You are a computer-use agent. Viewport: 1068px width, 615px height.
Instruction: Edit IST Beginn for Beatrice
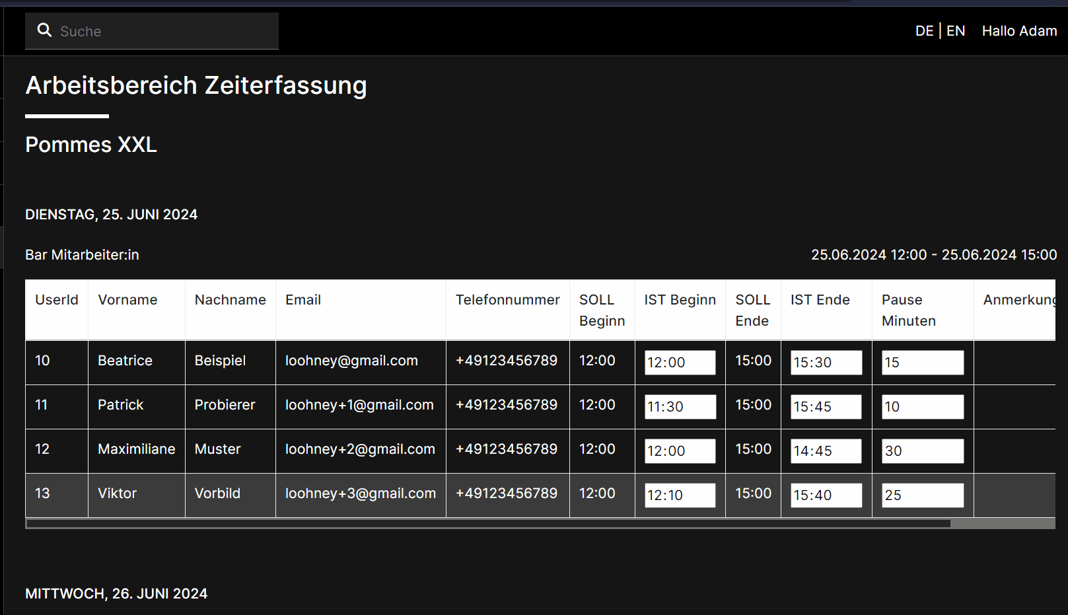pyautogui.click(x=680, y=363)
